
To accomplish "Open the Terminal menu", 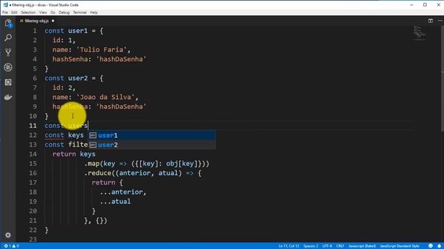I will (80, 12).
